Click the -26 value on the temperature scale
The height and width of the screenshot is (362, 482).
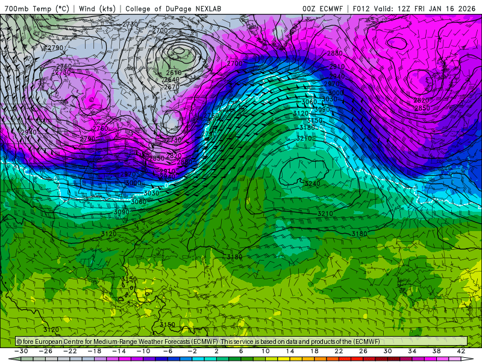46,351
